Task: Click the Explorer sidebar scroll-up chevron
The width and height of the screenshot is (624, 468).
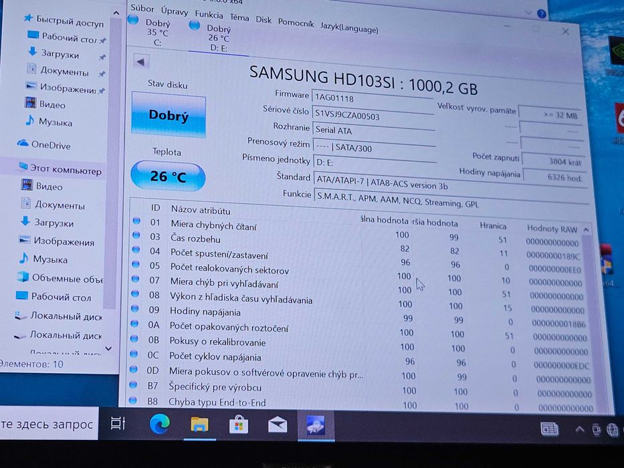Action: pos(116,13)
